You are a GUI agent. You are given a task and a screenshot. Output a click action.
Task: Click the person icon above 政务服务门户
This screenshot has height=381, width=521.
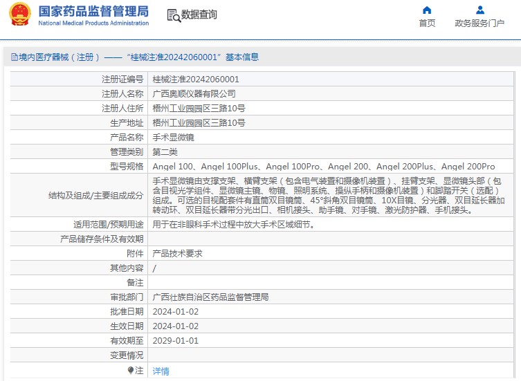(479, 10)
